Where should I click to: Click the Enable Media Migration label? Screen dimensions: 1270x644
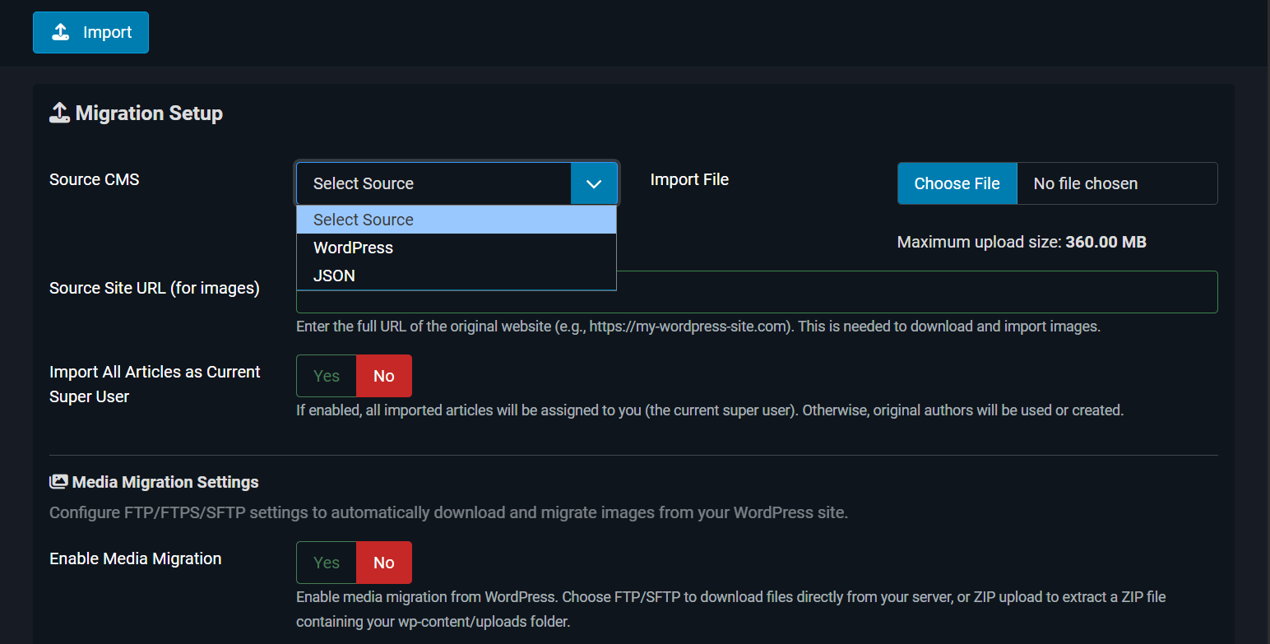click(x=136, y=558)
